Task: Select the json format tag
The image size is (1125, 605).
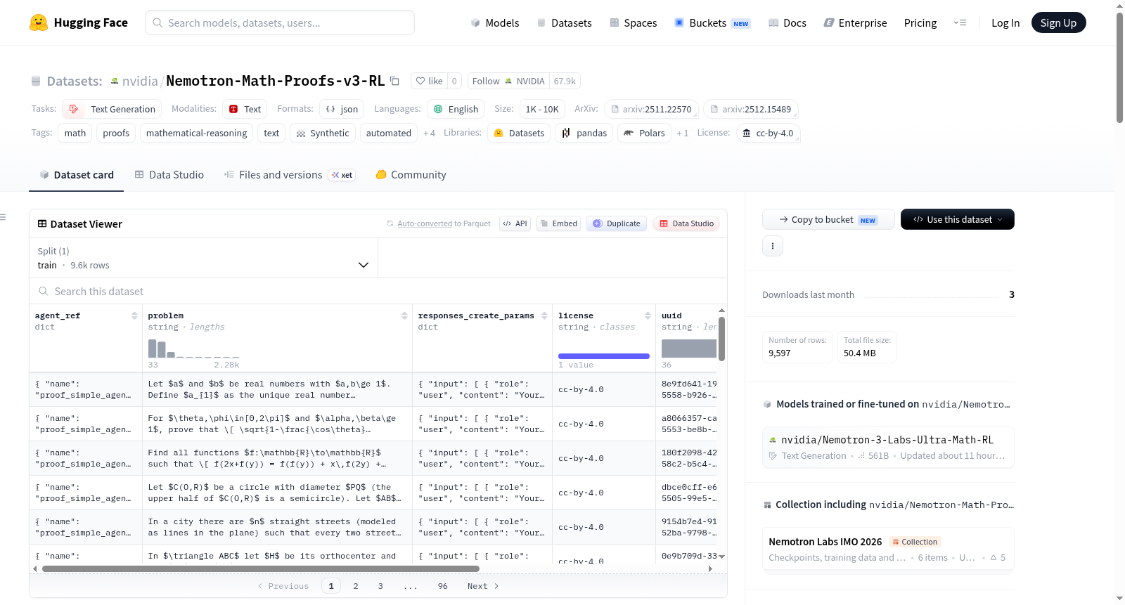Action: click(x=342, y=109)
